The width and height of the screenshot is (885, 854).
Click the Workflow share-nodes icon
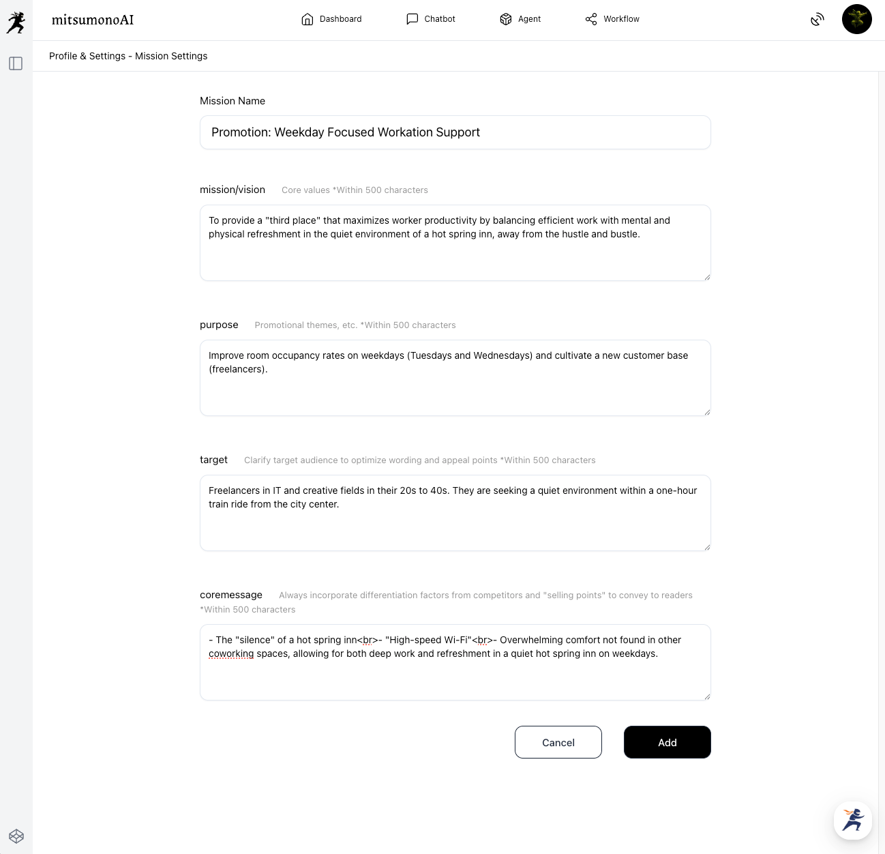(x=591, y=19)
